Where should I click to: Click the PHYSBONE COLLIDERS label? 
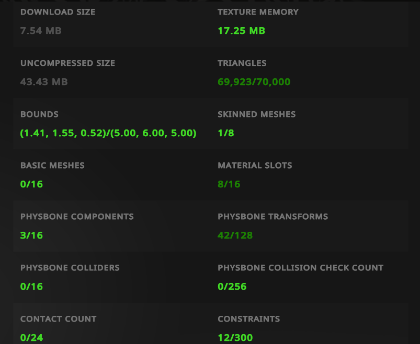pyautogui.click(x=70, y=268)
